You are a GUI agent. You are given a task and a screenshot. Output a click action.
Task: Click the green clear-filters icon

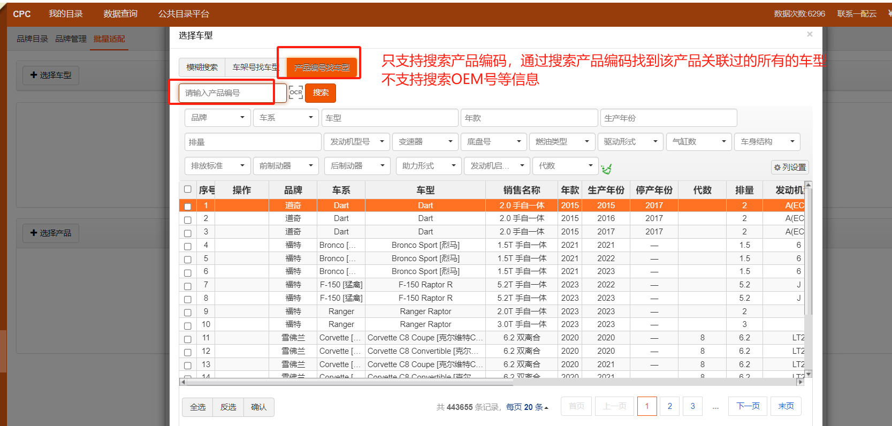tap(606, 169)
